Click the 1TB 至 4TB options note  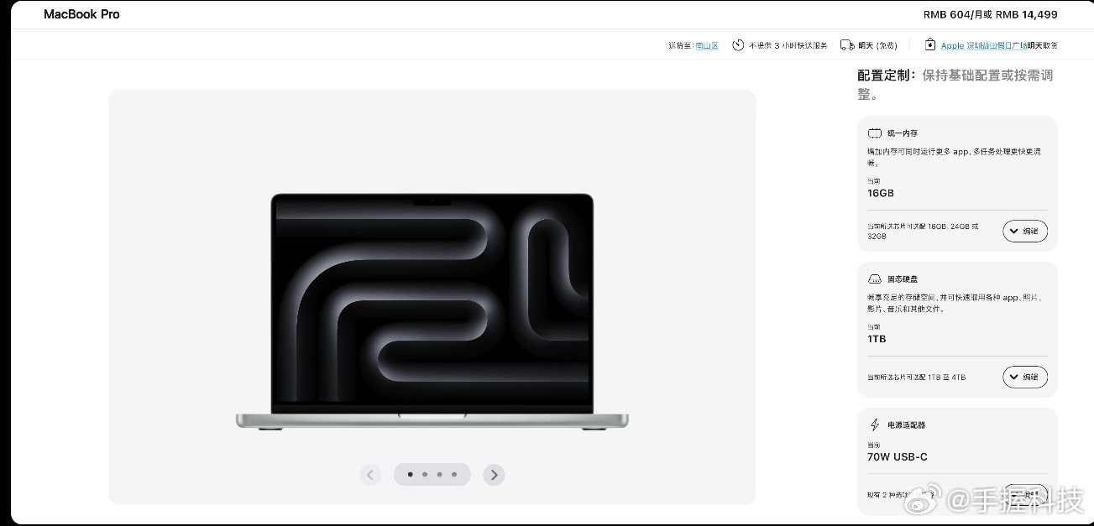(x=916, y=378)
